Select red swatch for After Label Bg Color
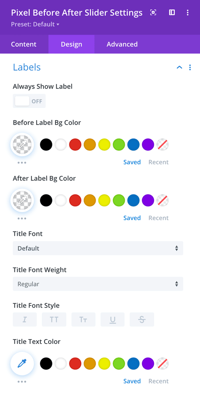The width and height of the screenshot is (200, 393). (75, 200)
